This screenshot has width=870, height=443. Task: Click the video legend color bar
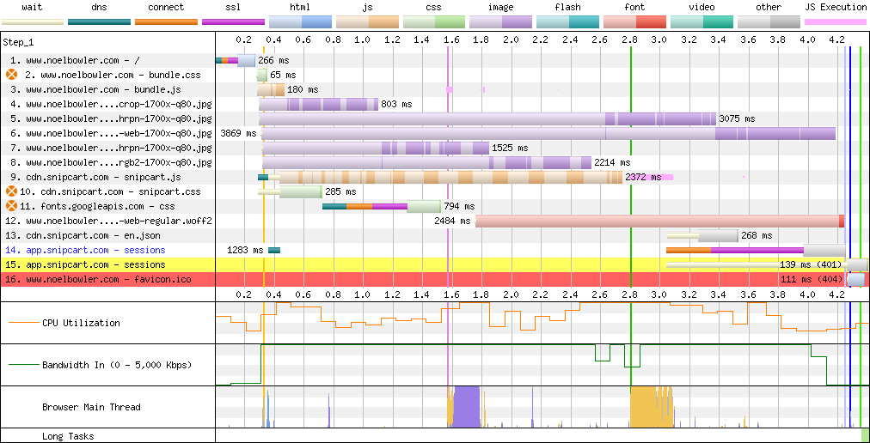coord(702,22)
